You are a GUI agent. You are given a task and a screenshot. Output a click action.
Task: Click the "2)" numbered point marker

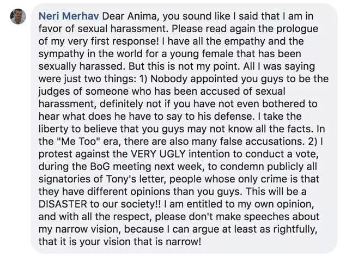tap(312, 142)
